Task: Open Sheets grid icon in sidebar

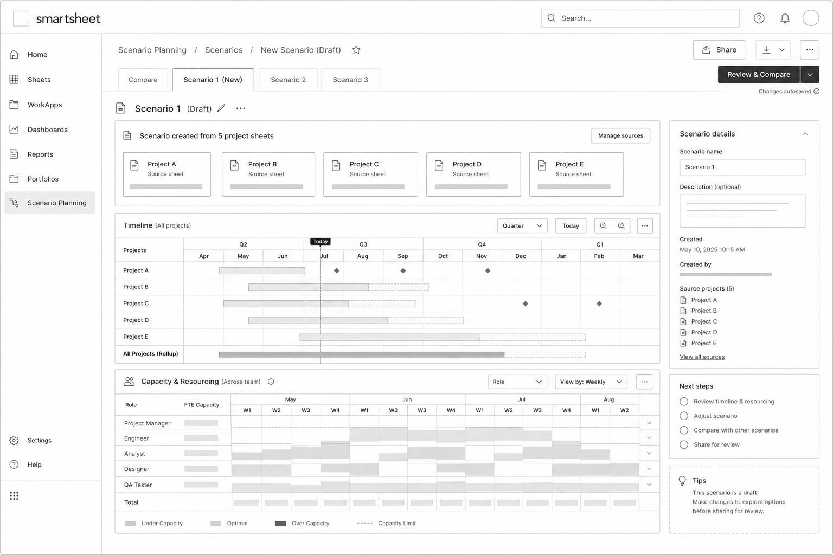Action: pyautogui.click(x=14, y=79)
